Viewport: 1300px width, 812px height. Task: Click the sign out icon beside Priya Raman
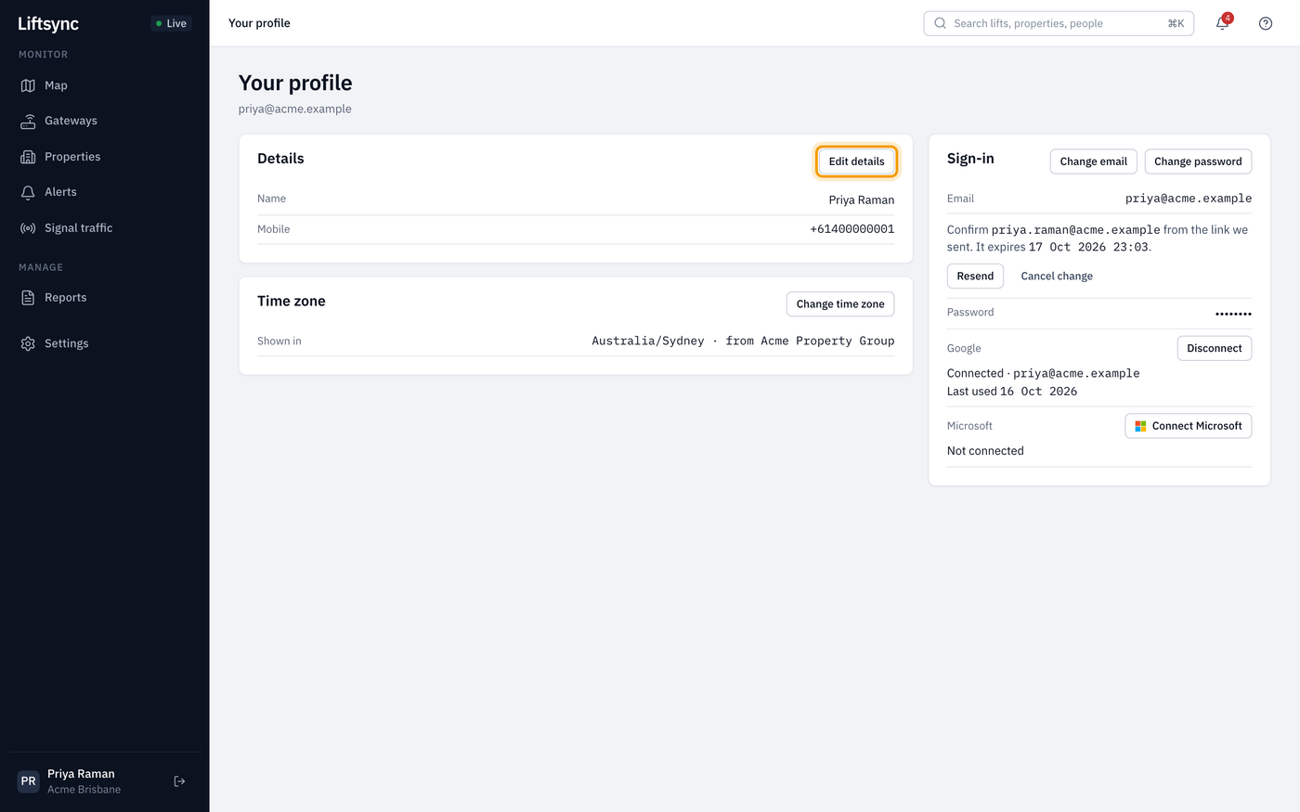point(180,781)
